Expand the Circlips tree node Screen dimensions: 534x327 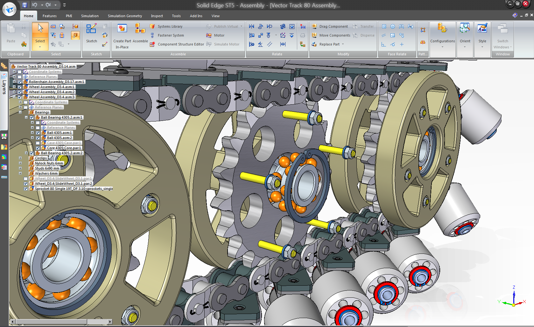tap(20, 158)
